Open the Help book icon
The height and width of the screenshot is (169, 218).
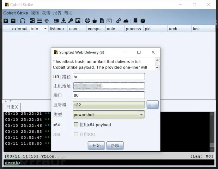coord(136,21)
